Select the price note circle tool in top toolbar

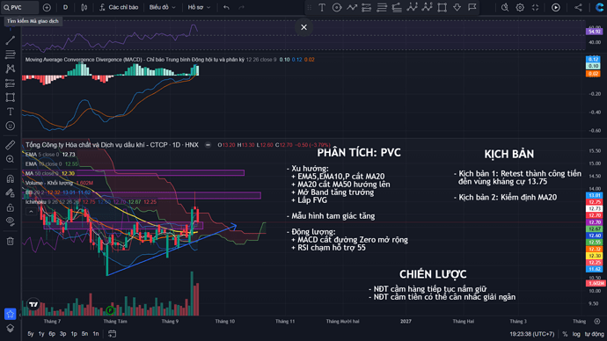337,7
